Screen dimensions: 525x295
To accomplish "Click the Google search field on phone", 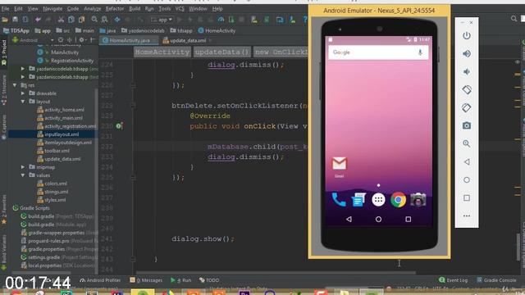I will (378, 52).
